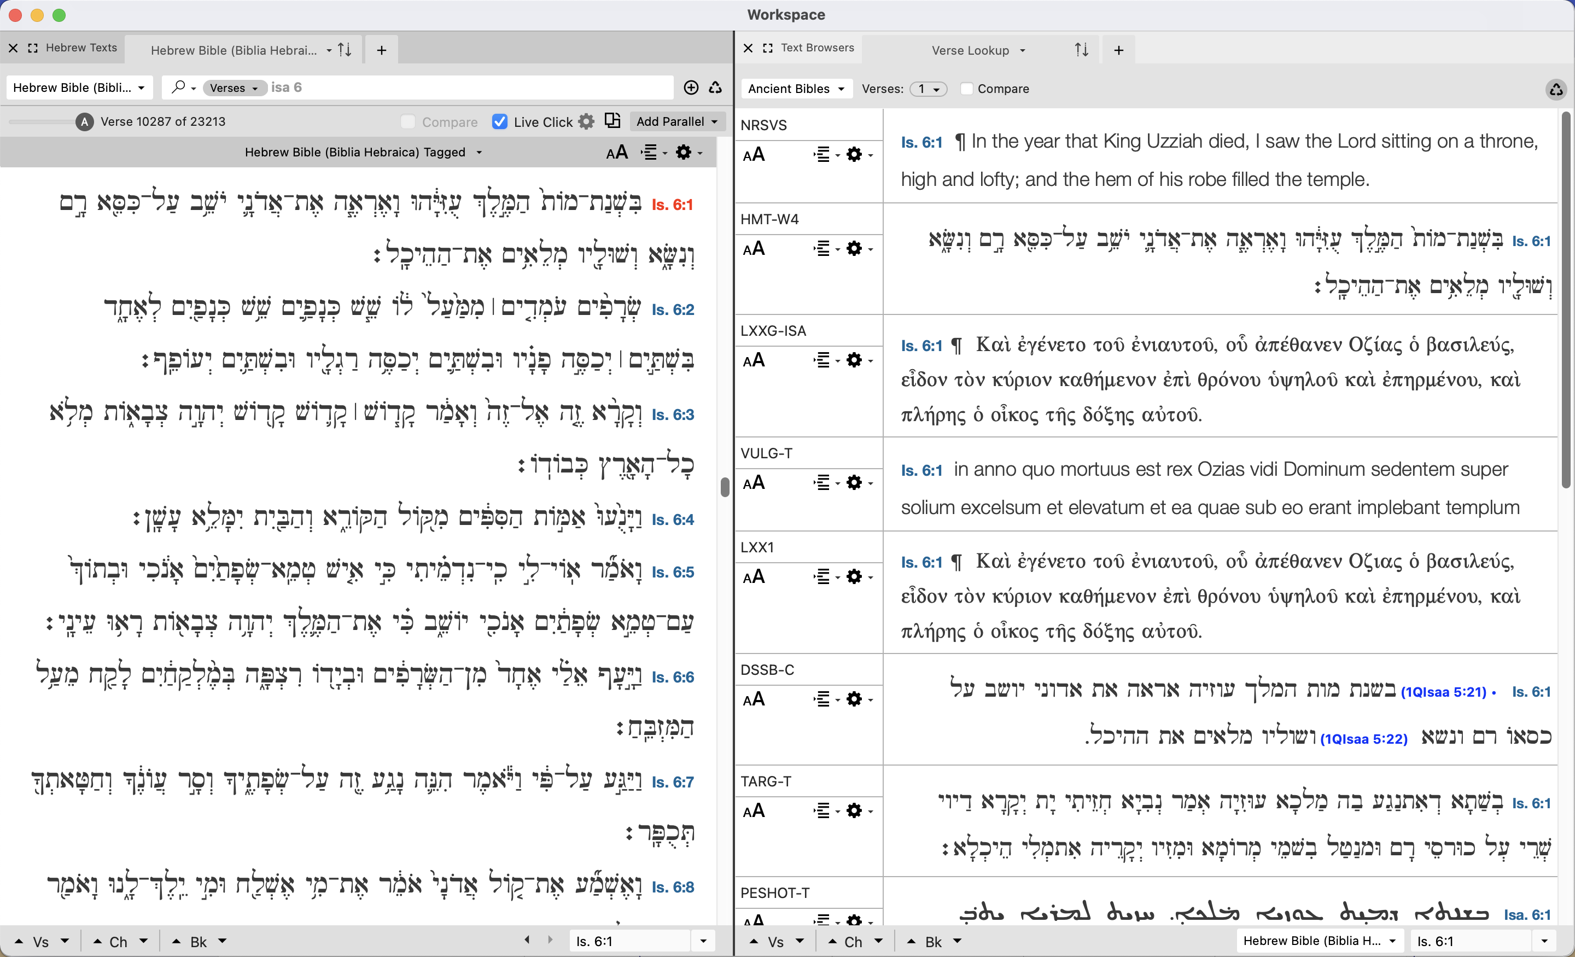This screenshot has width=1575, height=957.
Task: Click the recycle icon in the Hebrew search bar
Action: (715, 87)
